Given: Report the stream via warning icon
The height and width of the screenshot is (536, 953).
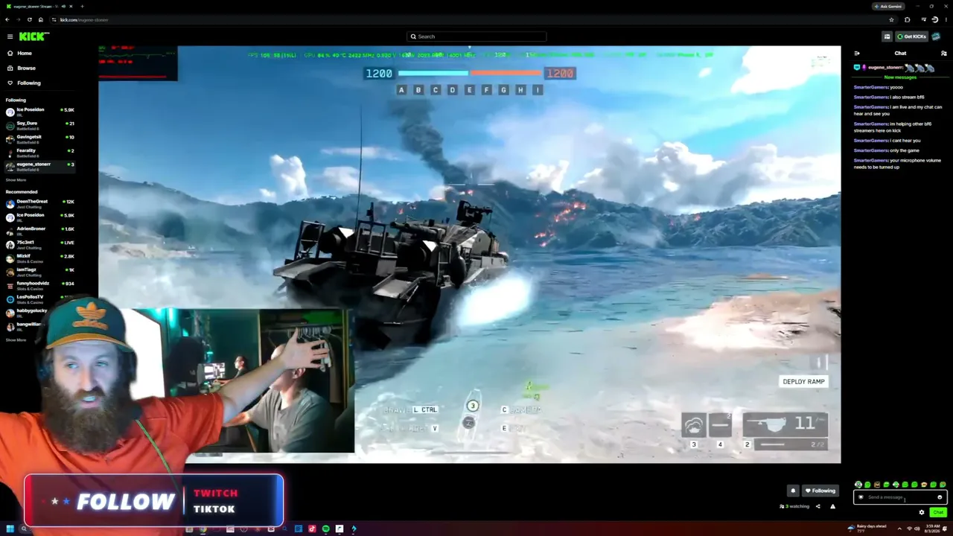Looking at the screenshot, I should [832, 506].
